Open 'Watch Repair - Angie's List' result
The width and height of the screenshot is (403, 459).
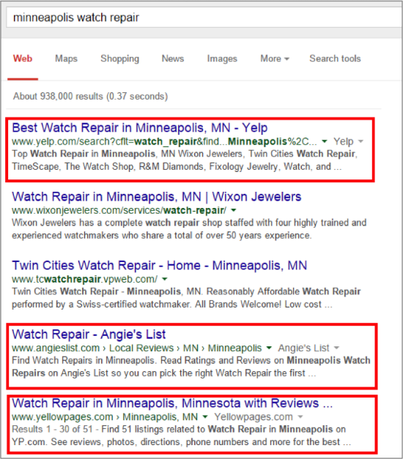coord(89,335)
